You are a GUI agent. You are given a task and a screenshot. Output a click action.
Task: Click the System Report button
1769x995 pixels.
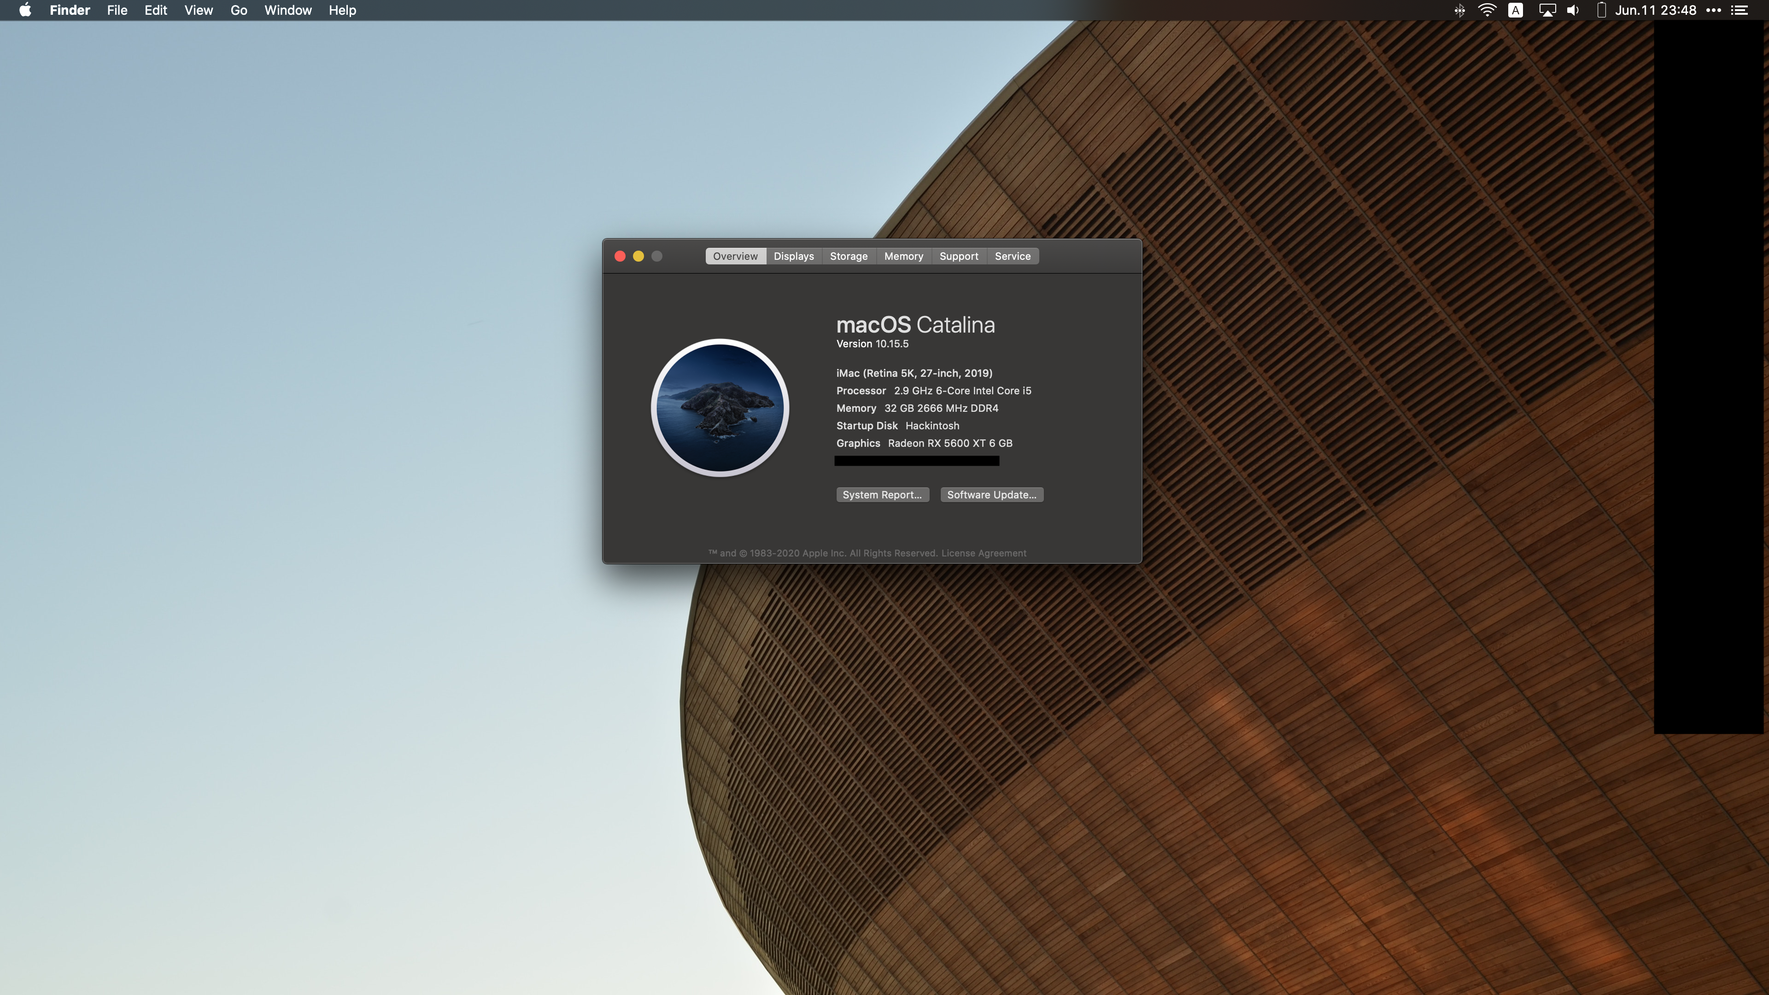pos(882,494)
